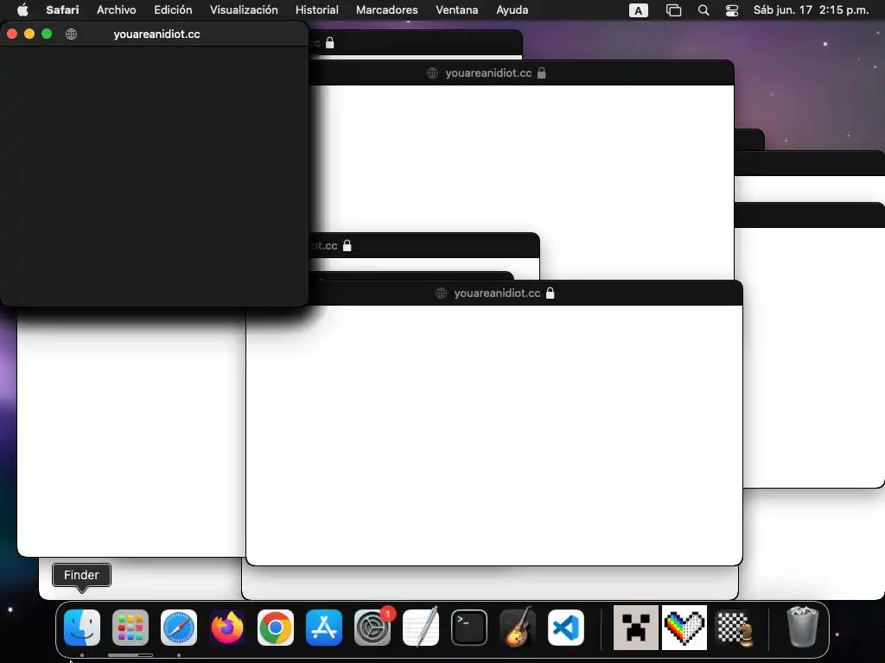The height and width of the screenshot is (663, 885).
Task: Maximize the front dark youareanidiot.cc window
Action: 47,34
